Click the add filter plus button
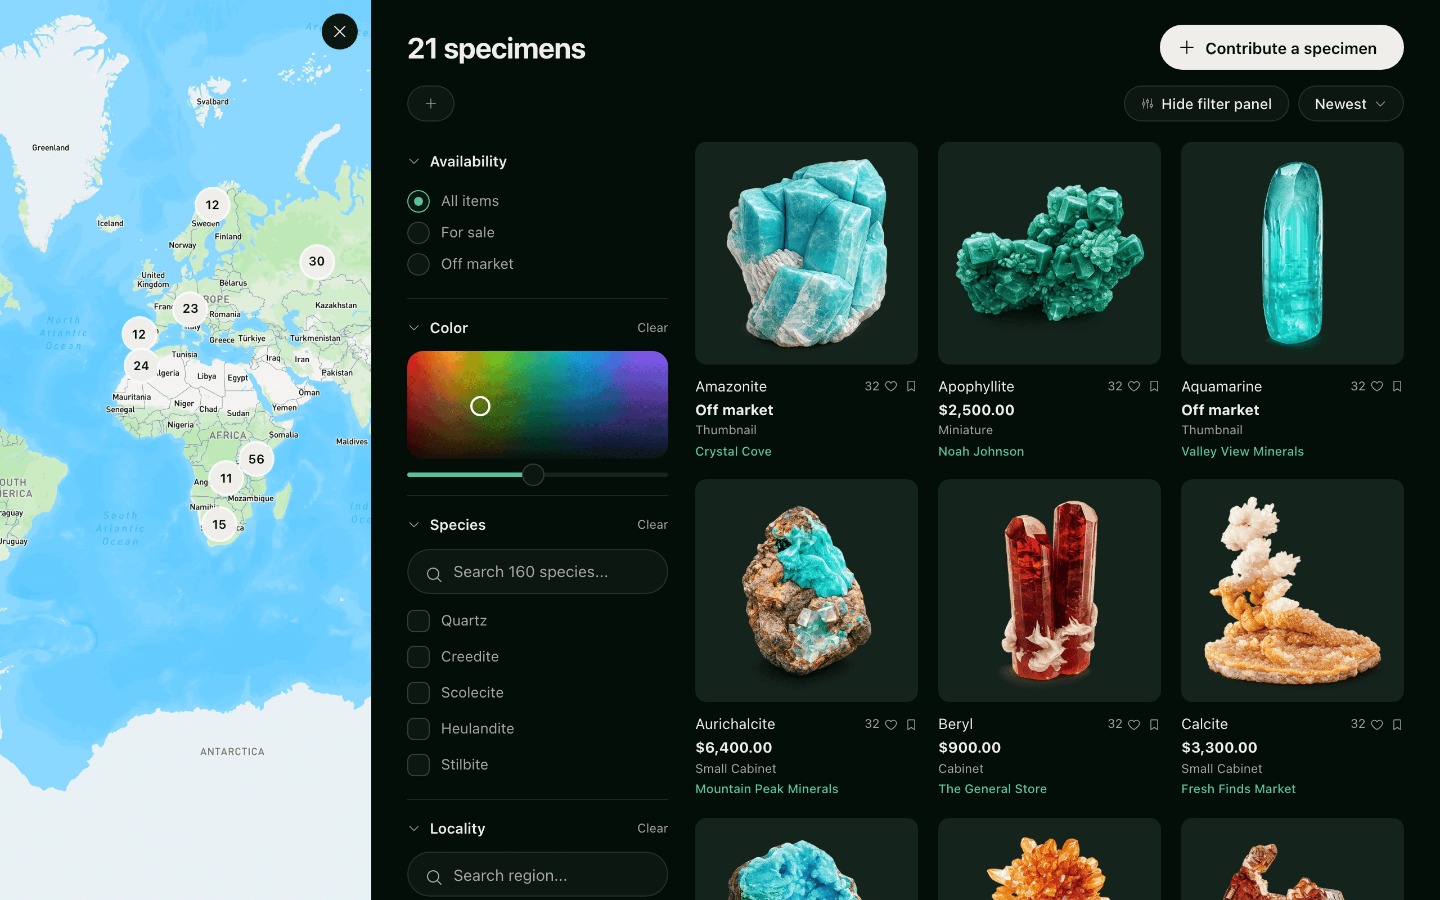 point(431,103)
